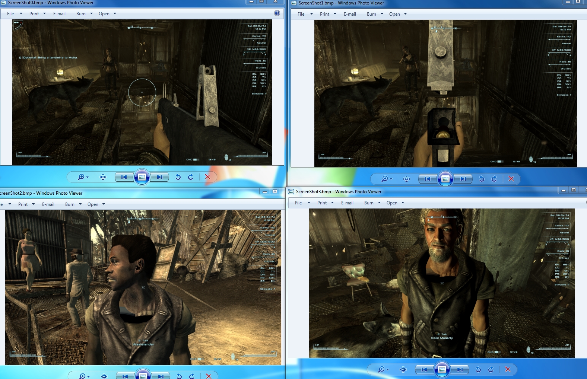Delete the image in ScreenShot0 viewer

coord(208,177)
